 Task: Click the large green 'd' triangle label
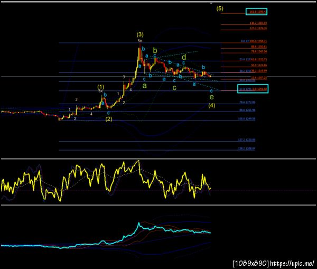coord(184,57)
